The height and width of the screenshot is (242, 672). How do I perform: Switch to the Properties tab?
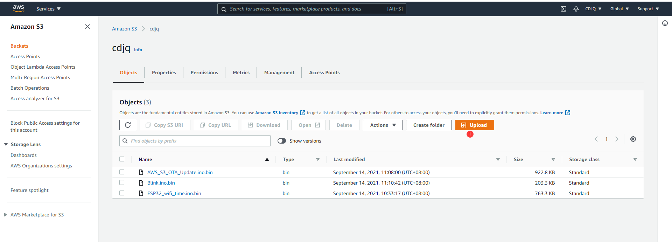(164, 72)
